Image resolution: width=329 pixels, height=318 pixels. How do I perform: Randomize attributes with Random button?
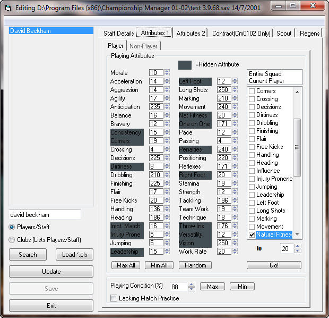click(195, 265)
